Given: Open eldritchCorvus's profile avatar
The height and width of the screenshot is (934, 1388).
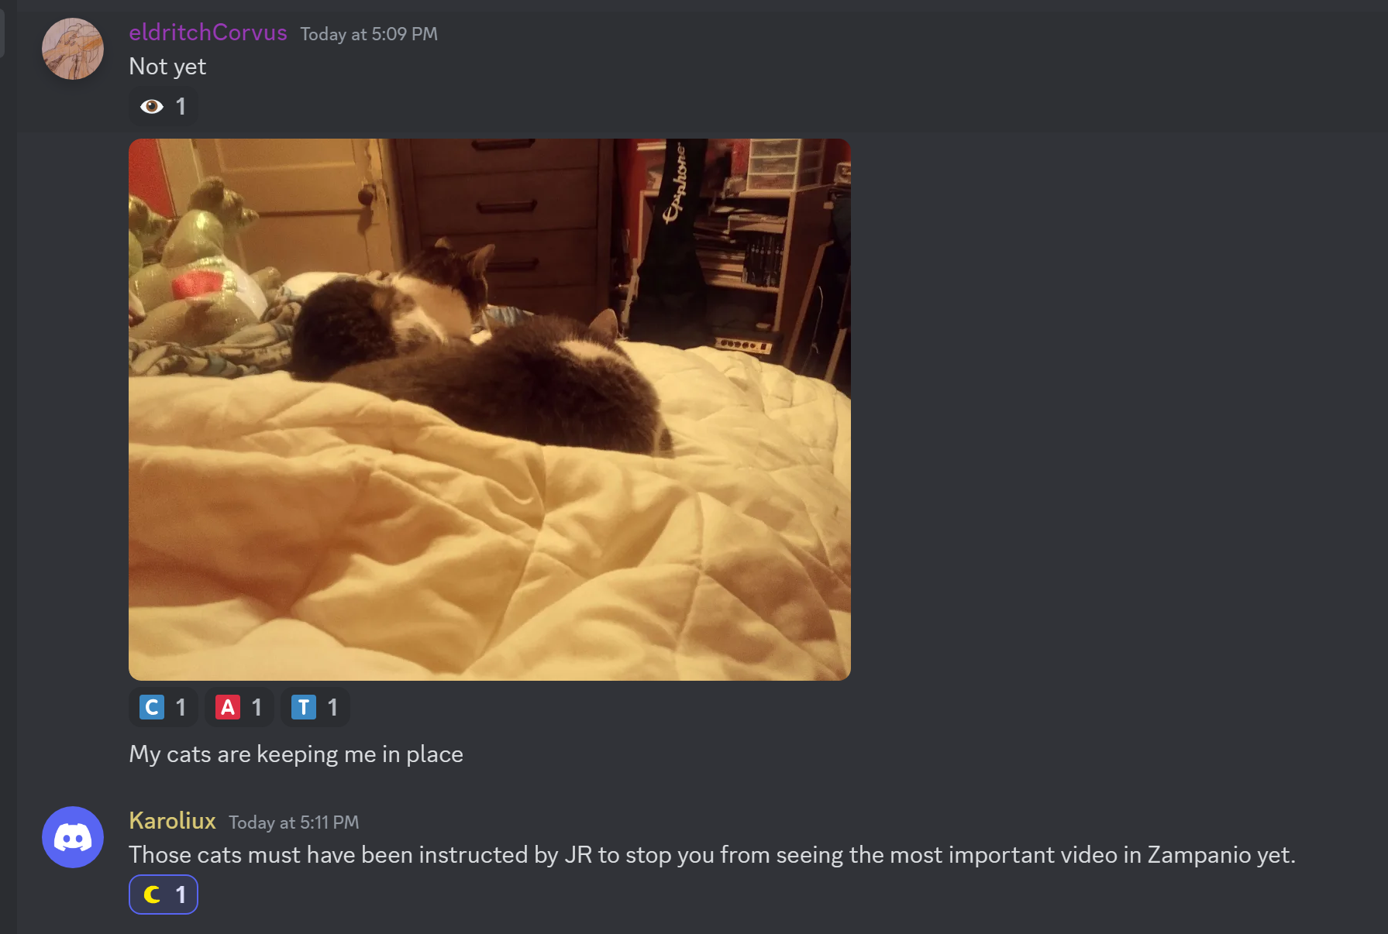Looking at the screenshot, I should [x=73, y=49].
